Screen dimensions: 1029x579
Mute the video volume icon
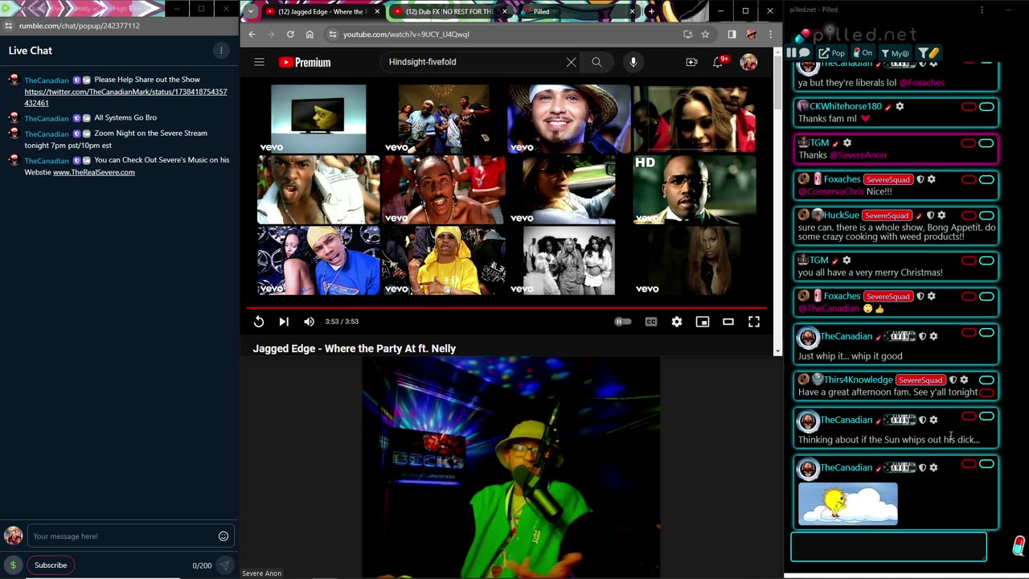coord(310,322)
